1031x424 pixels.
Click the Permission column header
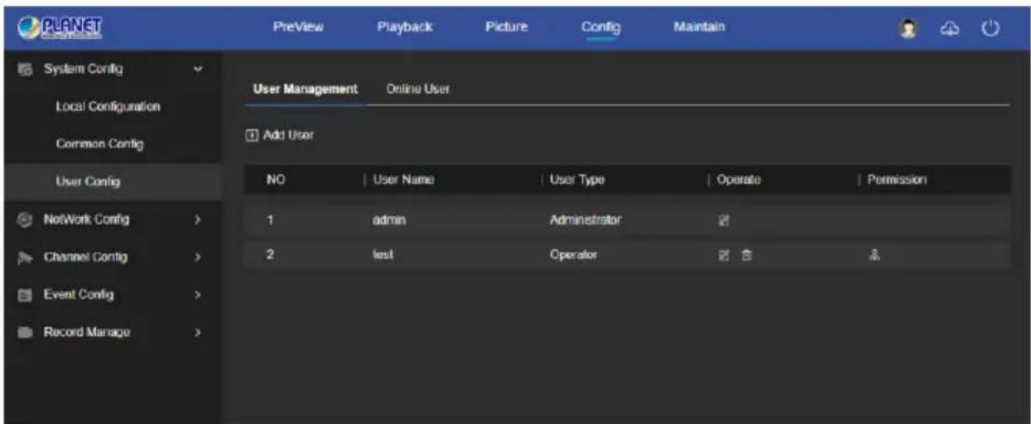(897, 179)
